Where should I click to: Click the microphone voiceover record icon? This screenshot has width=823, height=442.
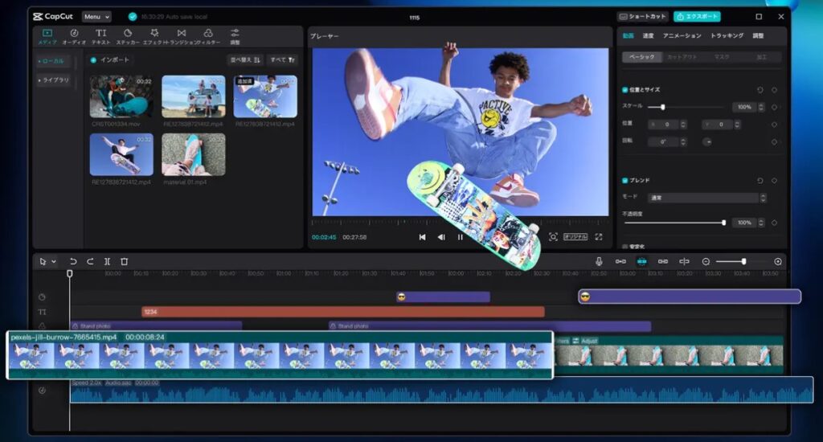[x=599, y=261]
